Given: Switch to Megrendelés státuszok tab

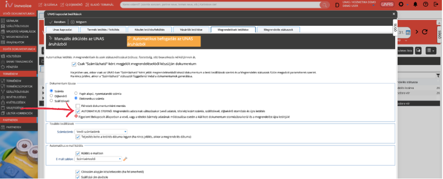Looking at the screenshot, I should [x=278, y=30].
